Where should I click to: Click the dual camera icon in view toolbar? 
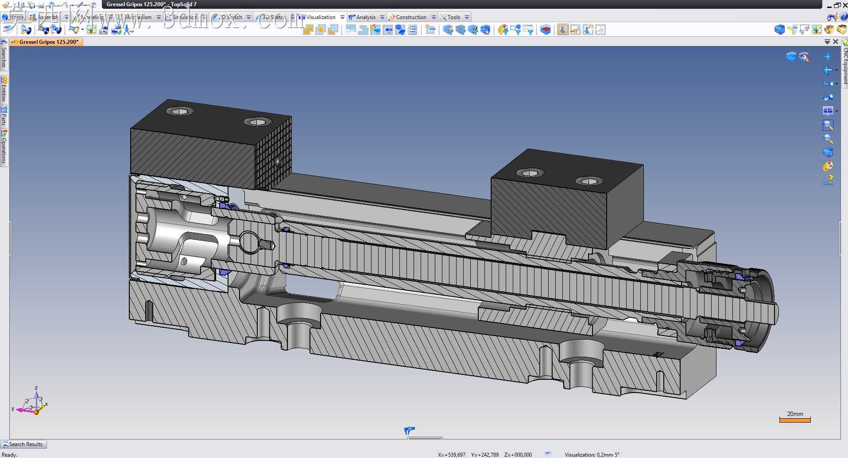tap(828, 97)
